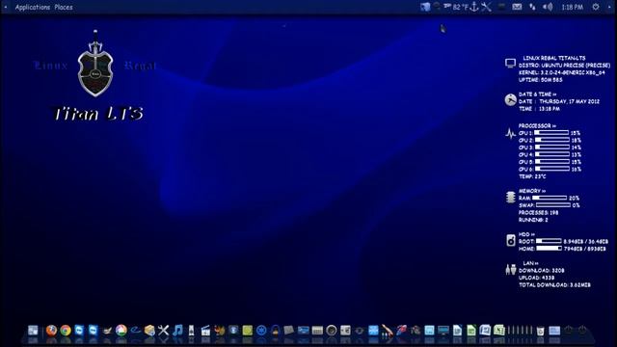617x347 pixels.
Task: Click the Titan LTS desktop logo text
Action: pyautogui.click(x=98, y=114)
